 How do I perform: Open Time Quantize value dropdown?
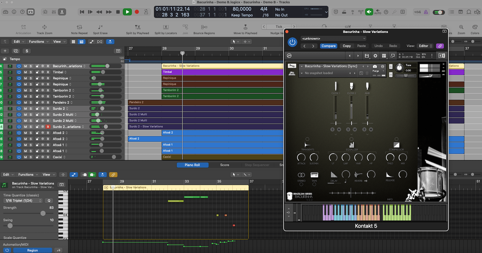[x=23, y=201]
